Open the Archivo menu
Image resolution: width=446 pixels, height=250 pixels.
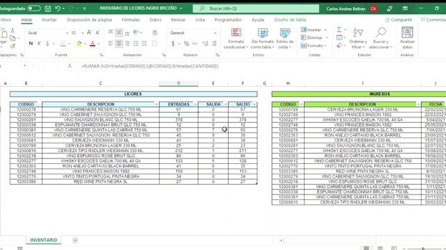[5, 19]
